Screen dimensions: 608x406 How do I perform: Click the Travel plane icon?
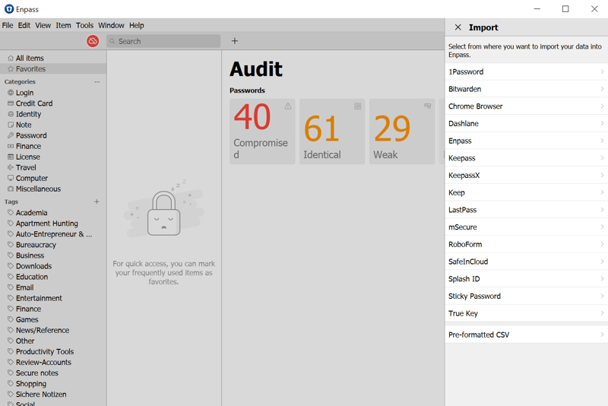tap(11, 167)
